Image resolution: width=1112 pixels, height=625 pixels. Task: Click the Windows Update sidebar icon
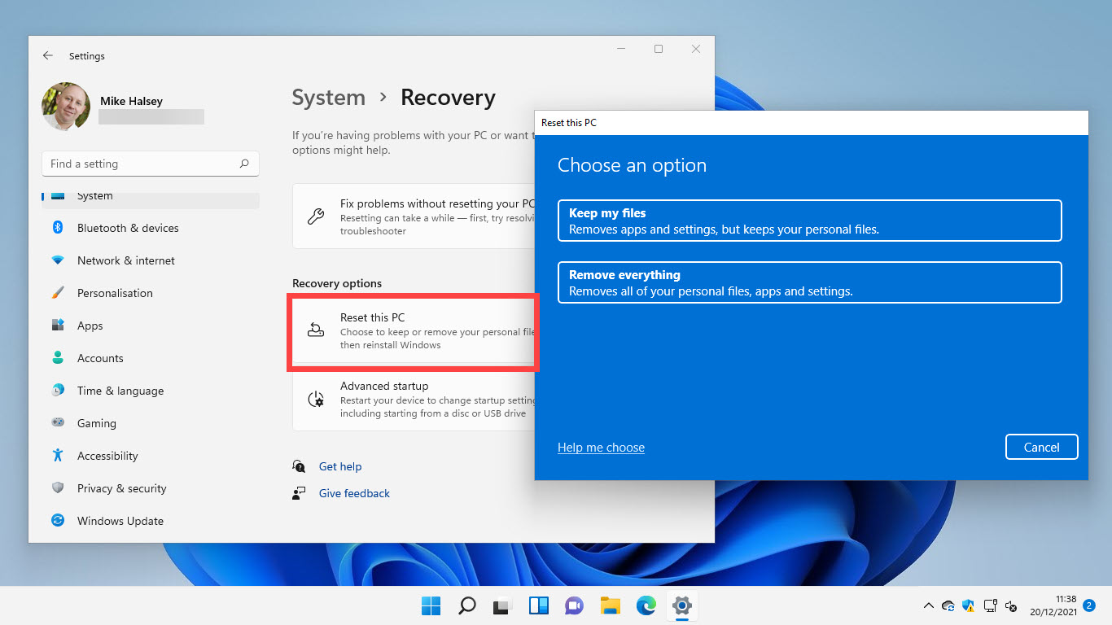tap(58, 521)
